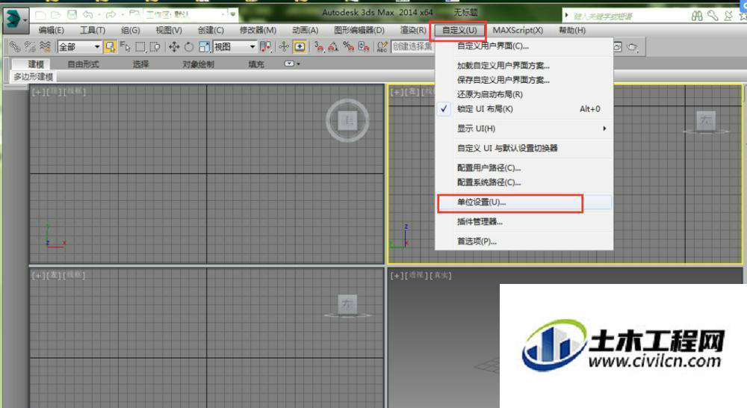Open the 渲染(R) menu
The width and height of the screenshot is (747, 408).
(x=413, y=30)
